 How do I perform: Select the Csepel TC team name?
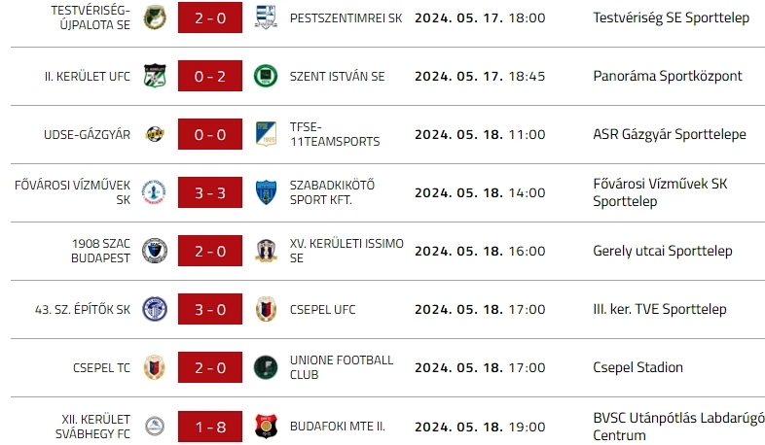101,367
